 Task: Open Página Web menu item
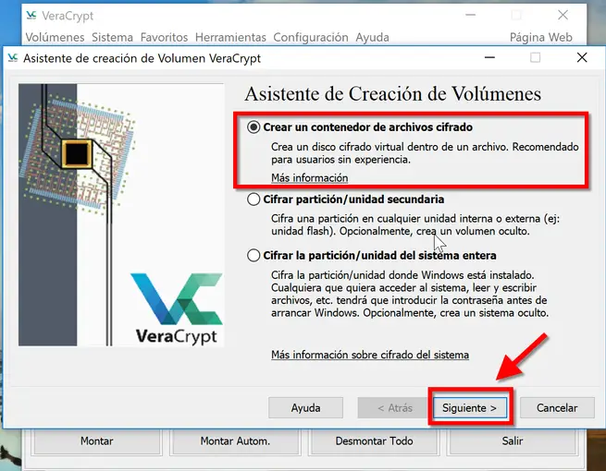pos(541,38)
